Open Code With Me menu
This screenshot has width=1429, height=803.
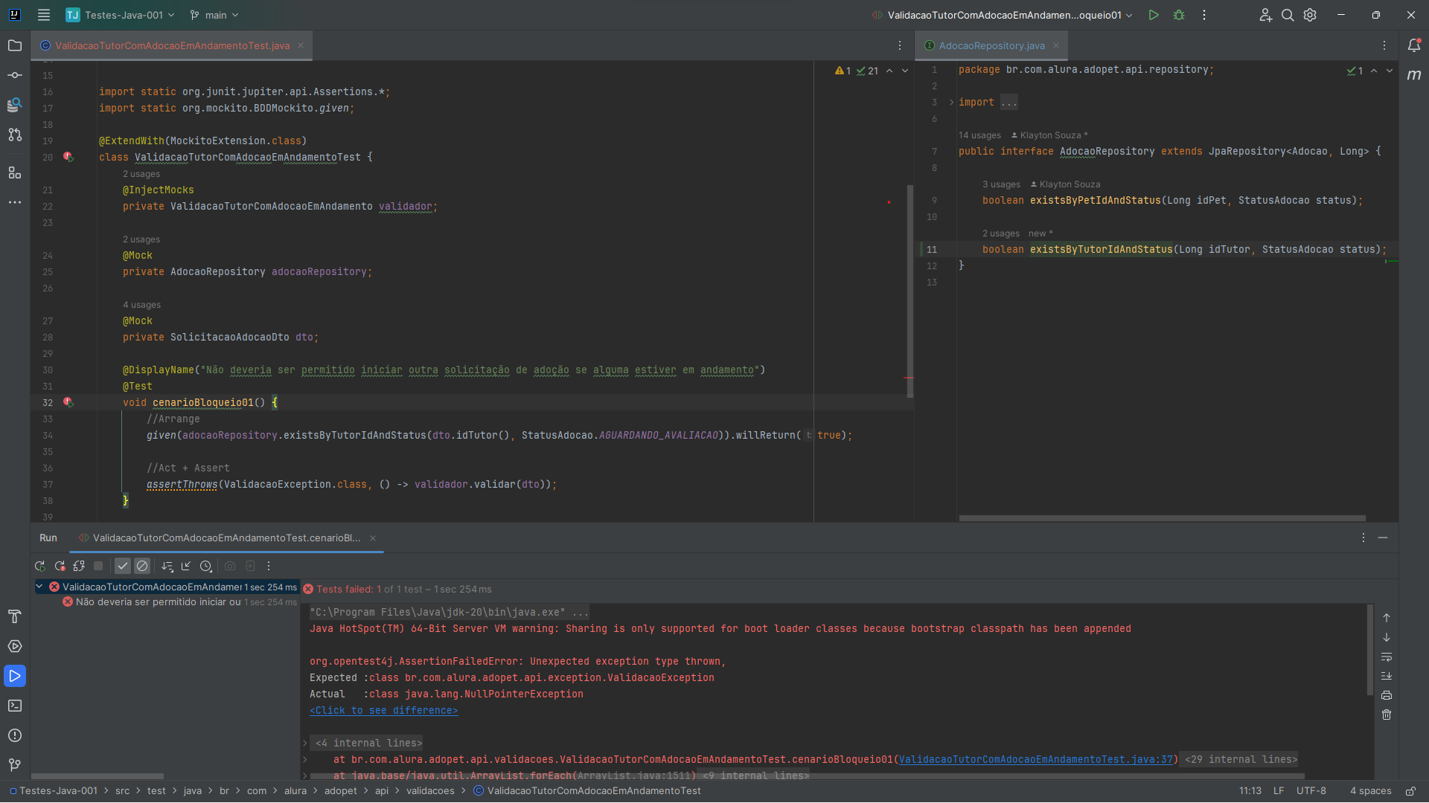click(1265, 15)
